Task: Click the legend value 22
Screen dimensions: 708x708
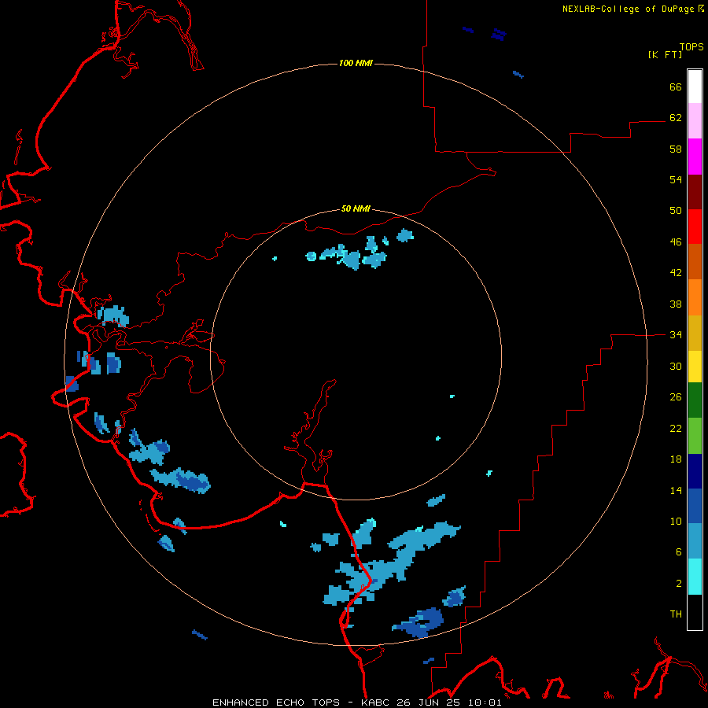Action: 676,428
